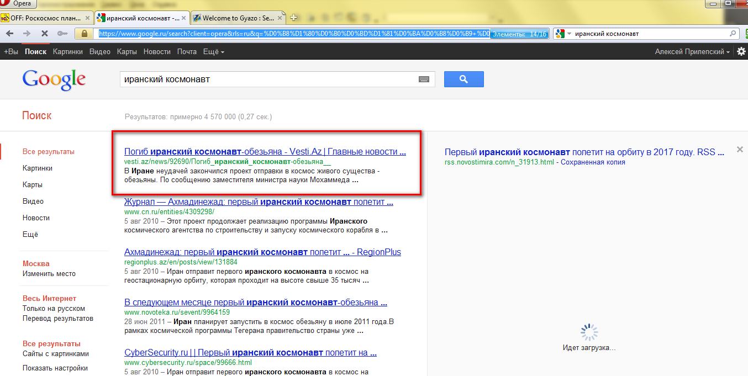
Task: Click the 'Поиск' heading in red
Action: (x=37, y=115)
